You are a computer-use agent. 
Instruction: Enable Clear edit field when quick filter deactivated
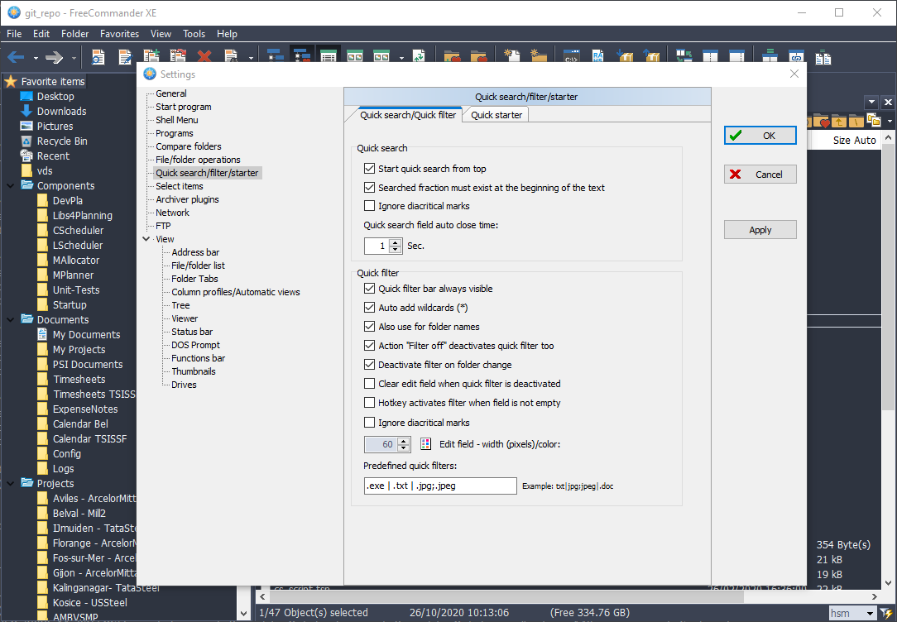pyautogui.click(x=370, y=384)
